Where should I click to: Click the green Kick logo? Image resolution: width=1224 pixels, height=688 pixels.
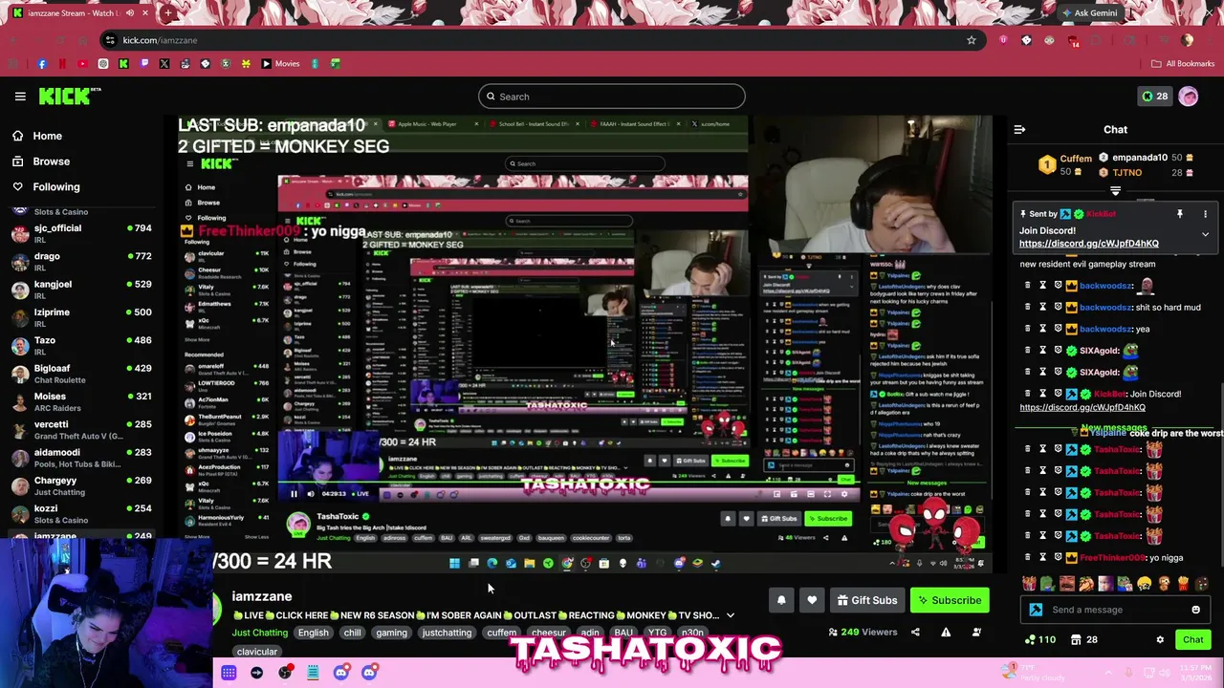69,96
